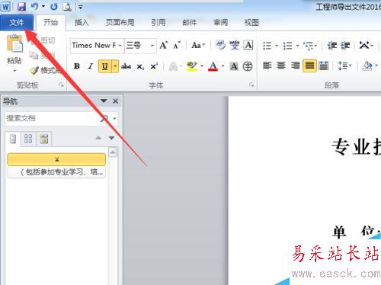Click the Increase Indent icon
This screenshot has width=381, height=285.
345,46
